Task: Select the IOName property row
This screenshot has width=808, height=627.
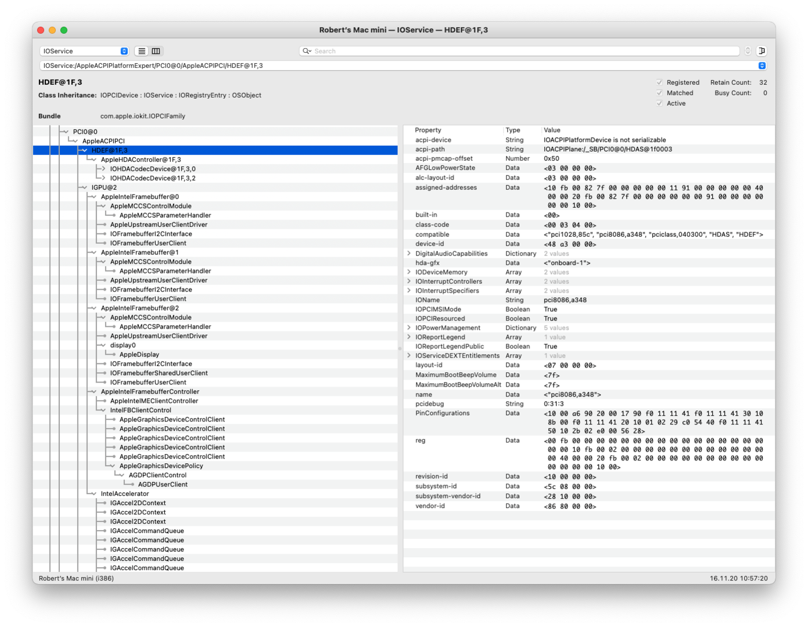Action: tap(589, 300)
